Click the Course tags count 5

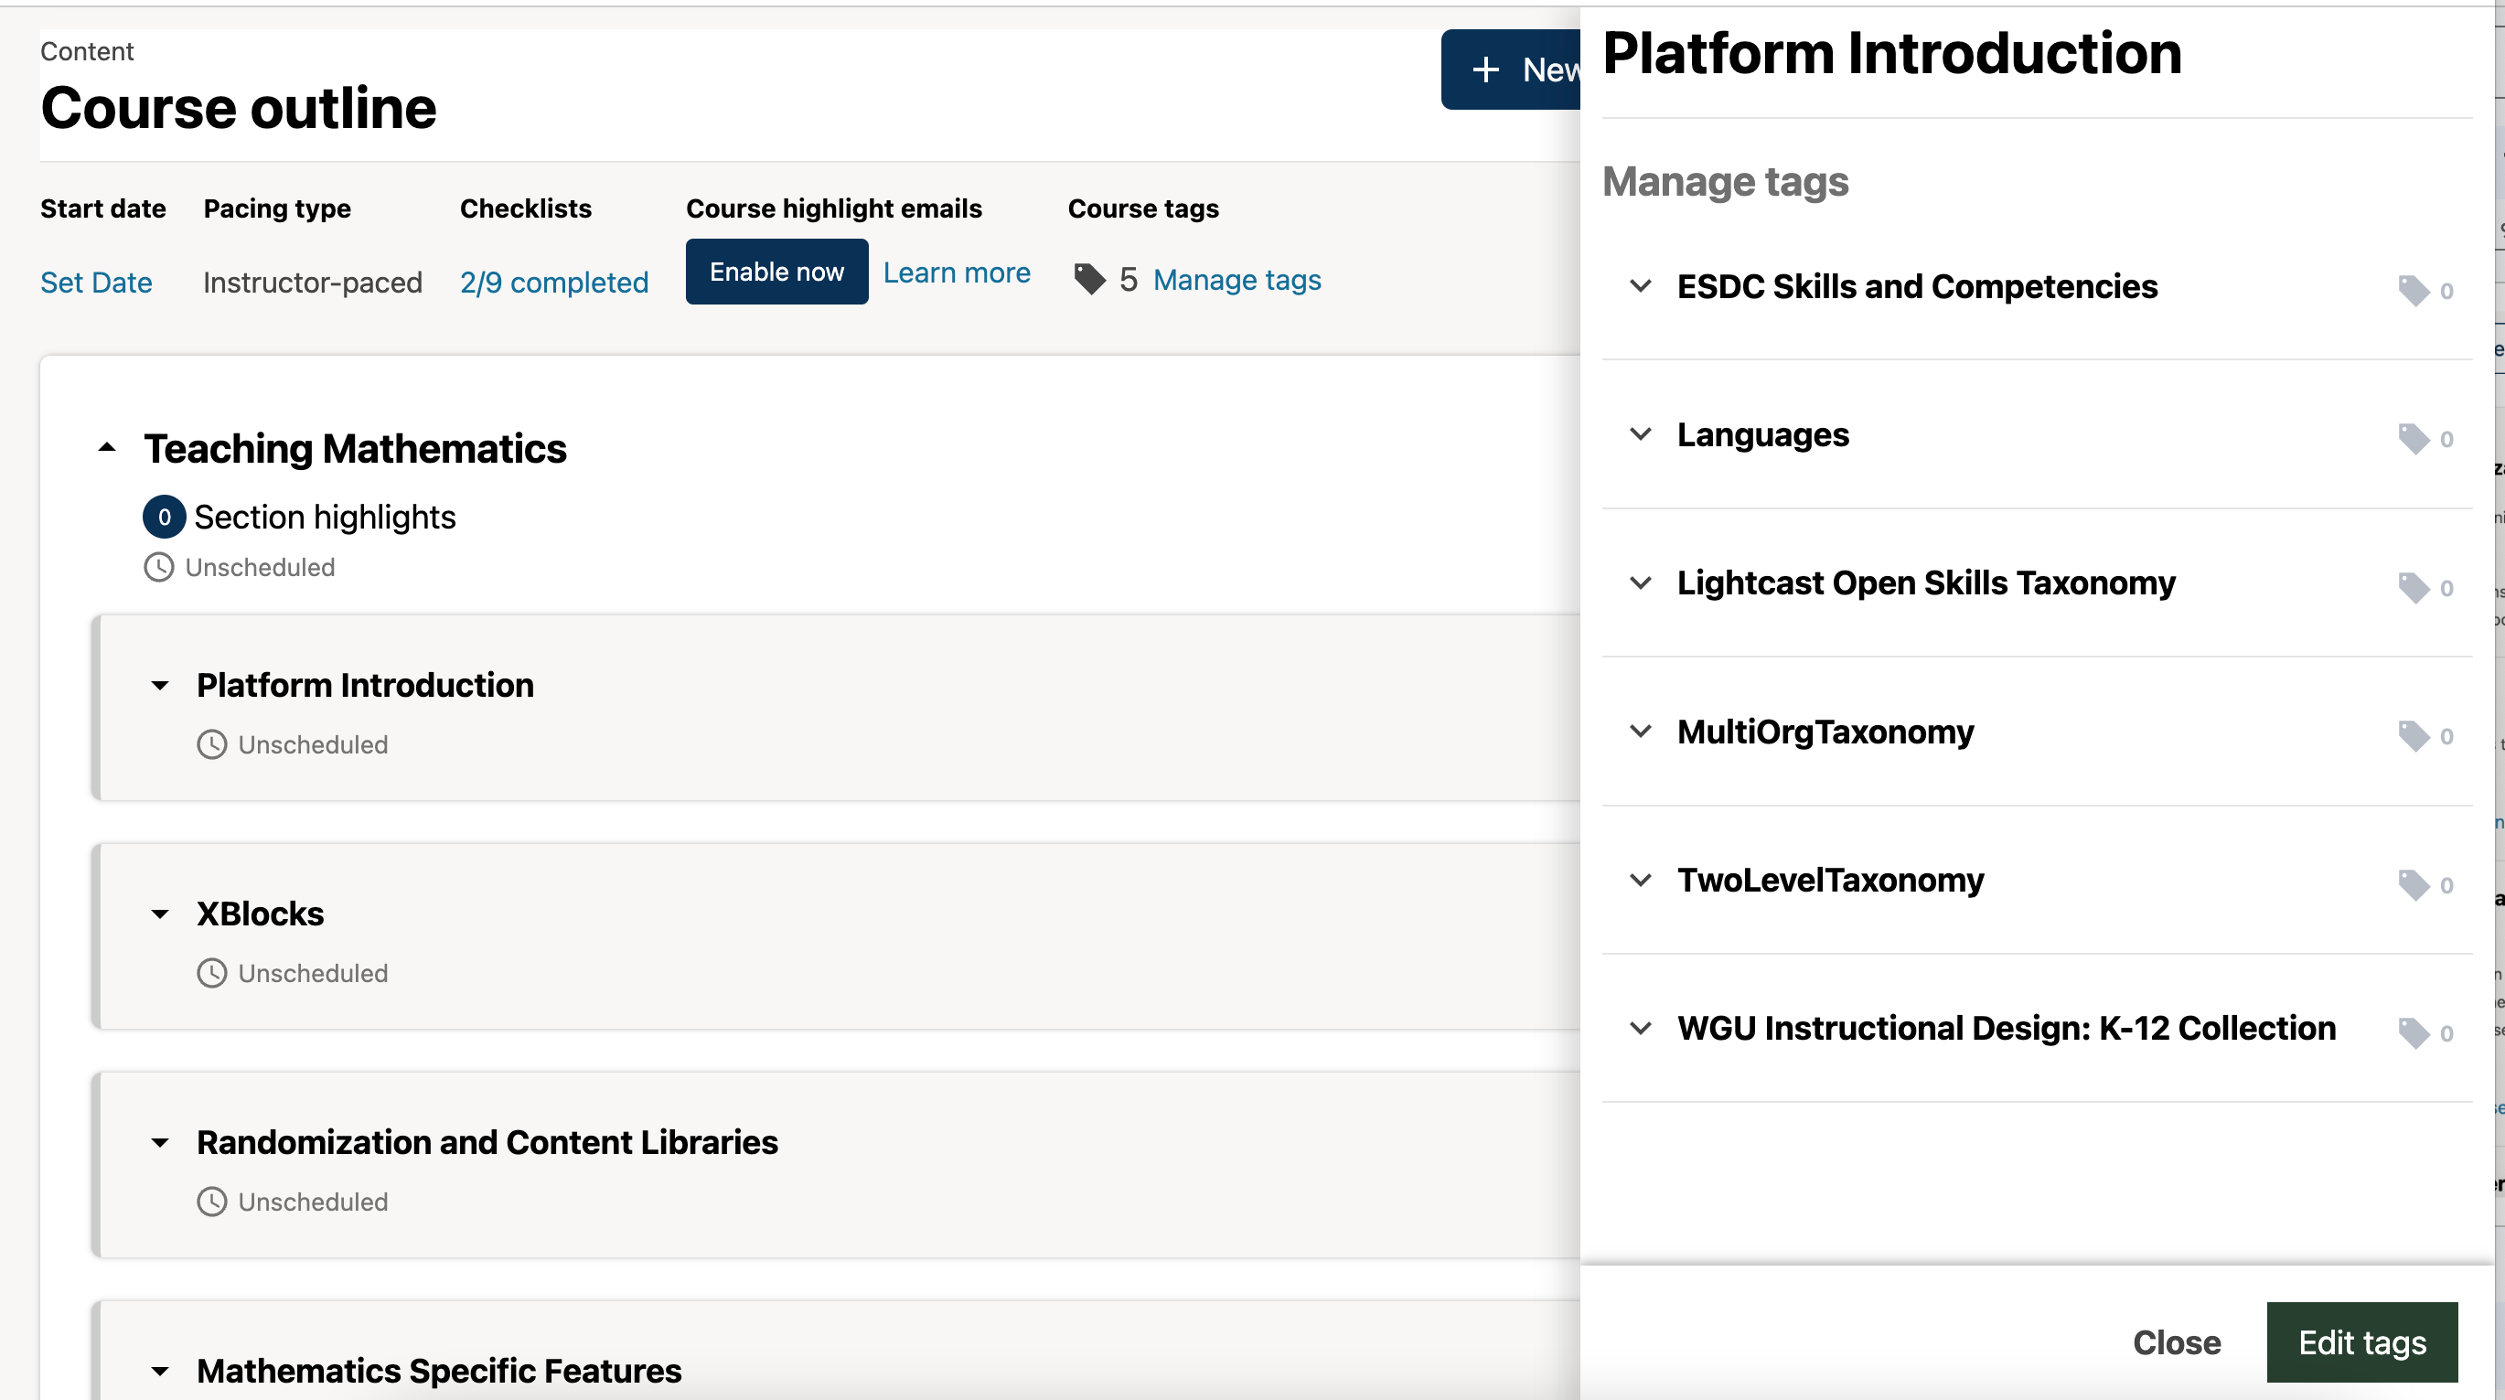coord(1128,280)
